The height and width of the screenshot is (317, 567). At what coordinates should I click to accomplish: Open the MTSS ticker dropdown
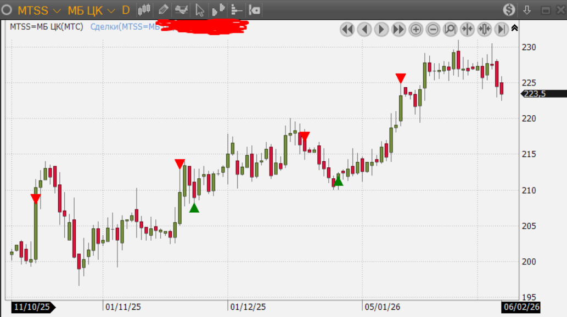click(39, 10)
